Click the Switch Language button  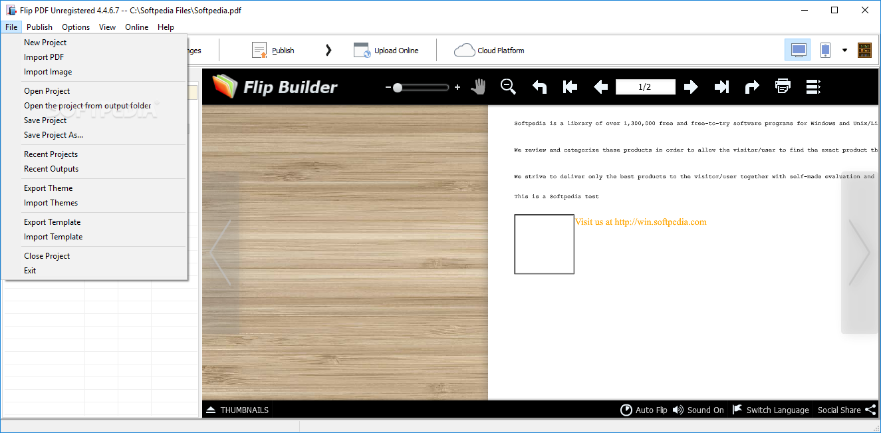771,410
